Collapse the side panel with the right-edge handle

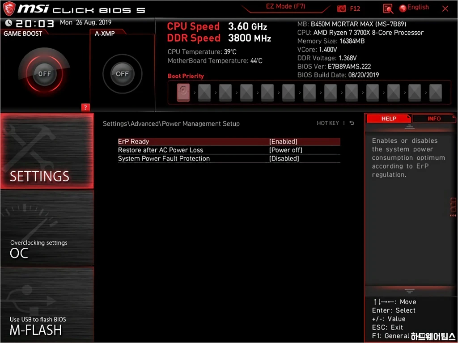click(453, 207)
